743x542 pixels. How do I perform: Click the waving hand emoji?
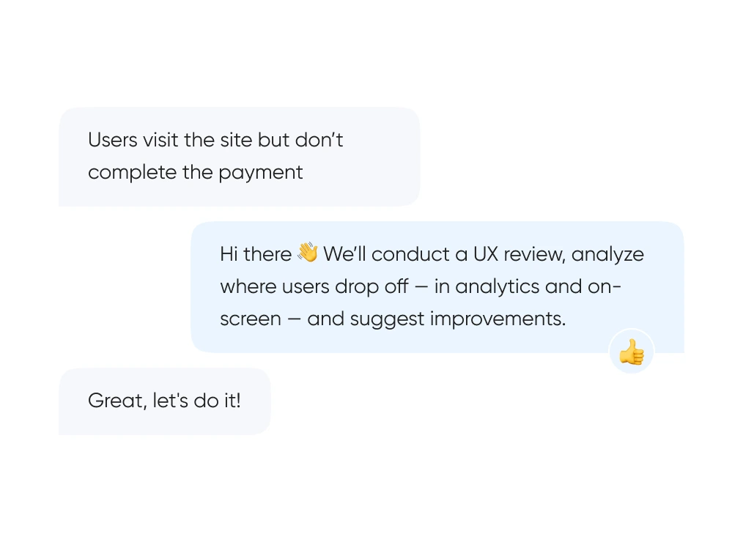(x=308, y=253)
